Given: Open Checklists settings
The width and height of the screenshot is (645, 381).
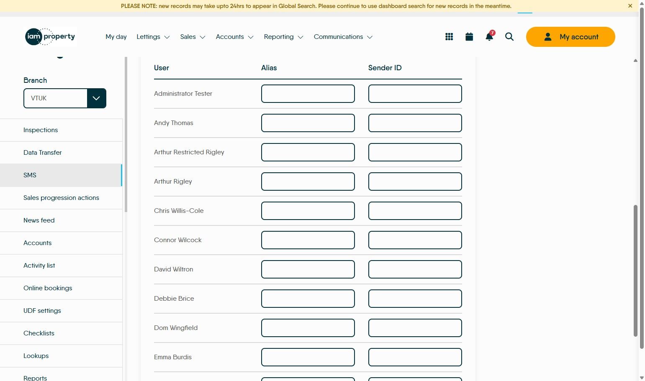Looking at the screenshot, I should [x=61, y=333].
